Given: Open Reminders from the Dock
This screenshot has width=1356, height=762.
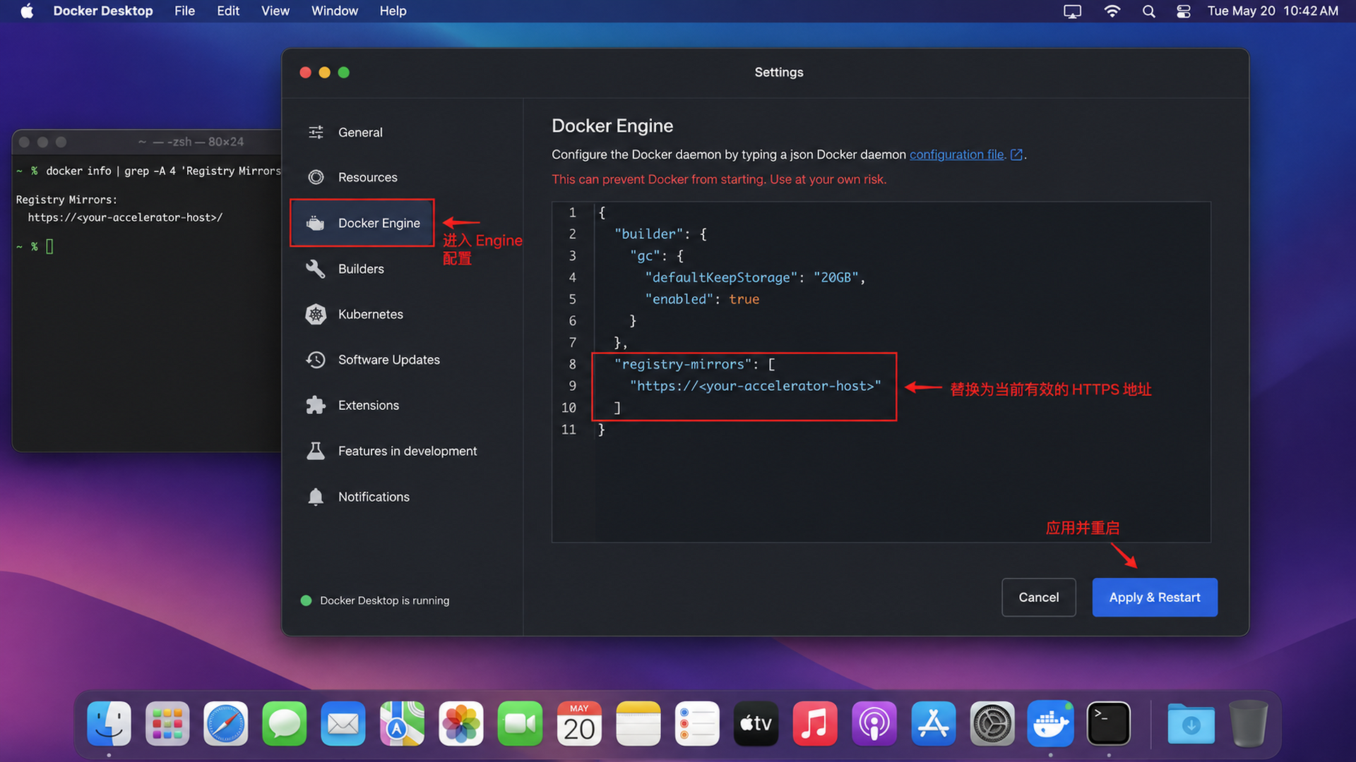Looking at the screenshot, I should 697,724.
